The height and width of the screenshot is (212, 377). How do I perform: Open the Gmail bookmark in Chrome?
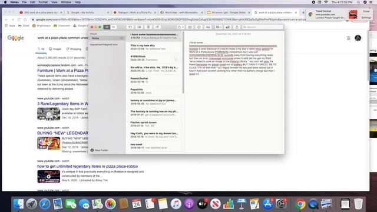[x=24, y=26]
